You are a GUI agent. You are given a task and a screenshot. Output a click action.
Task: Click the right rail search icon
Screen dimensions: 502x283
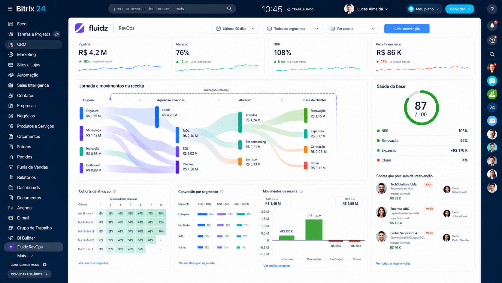point(492,54)
